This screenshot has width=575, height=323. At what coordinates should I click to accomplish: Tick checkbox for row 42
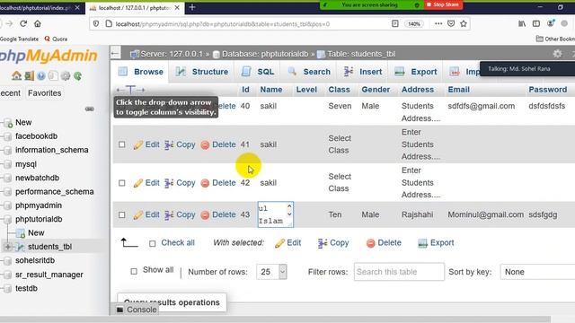click(122, 183)
